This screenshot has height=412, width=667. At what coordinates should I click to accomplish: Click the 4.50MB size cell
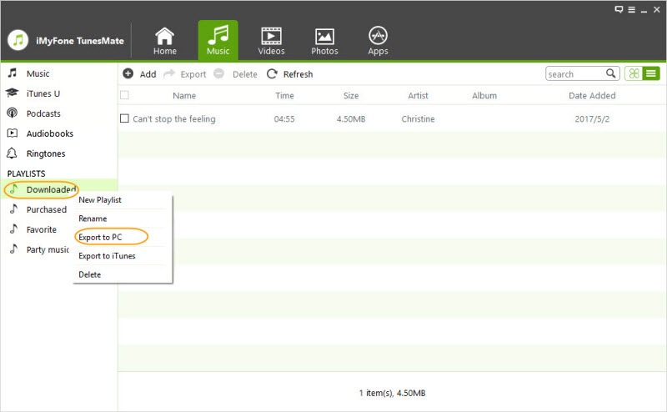[x=351, y=118]
